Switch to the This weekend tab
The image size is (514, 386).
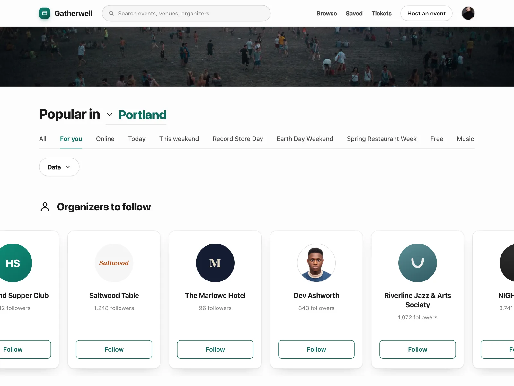pos(179,139)
